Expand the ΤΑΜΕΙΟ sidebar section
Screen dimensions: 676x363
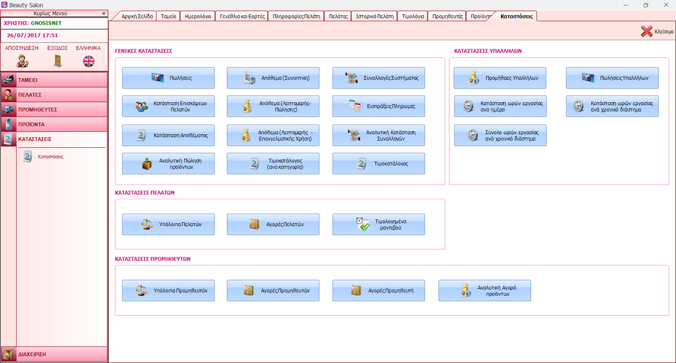click(x=55, y=79)
